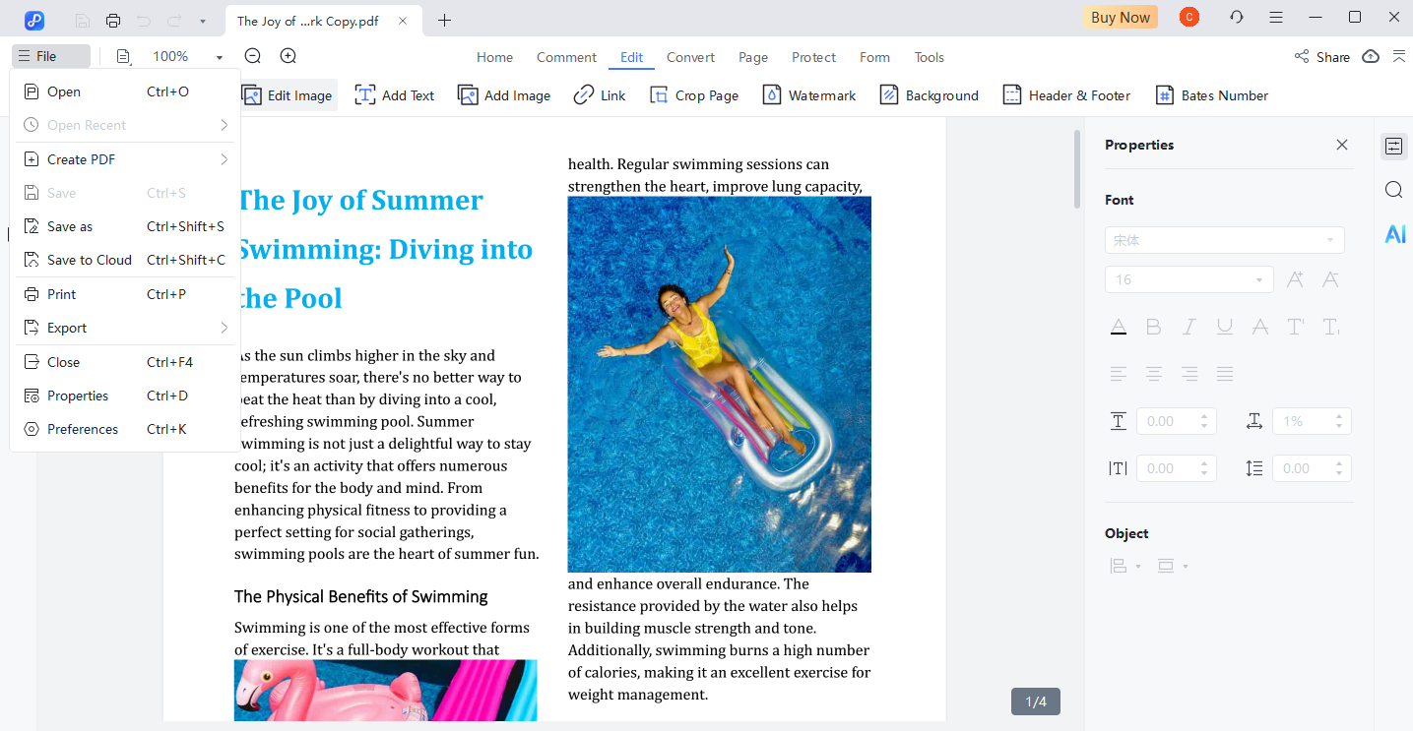This screenshot has height=731, width=1413.
Task: Switch to the Convert tab
Action: (690, 57)
